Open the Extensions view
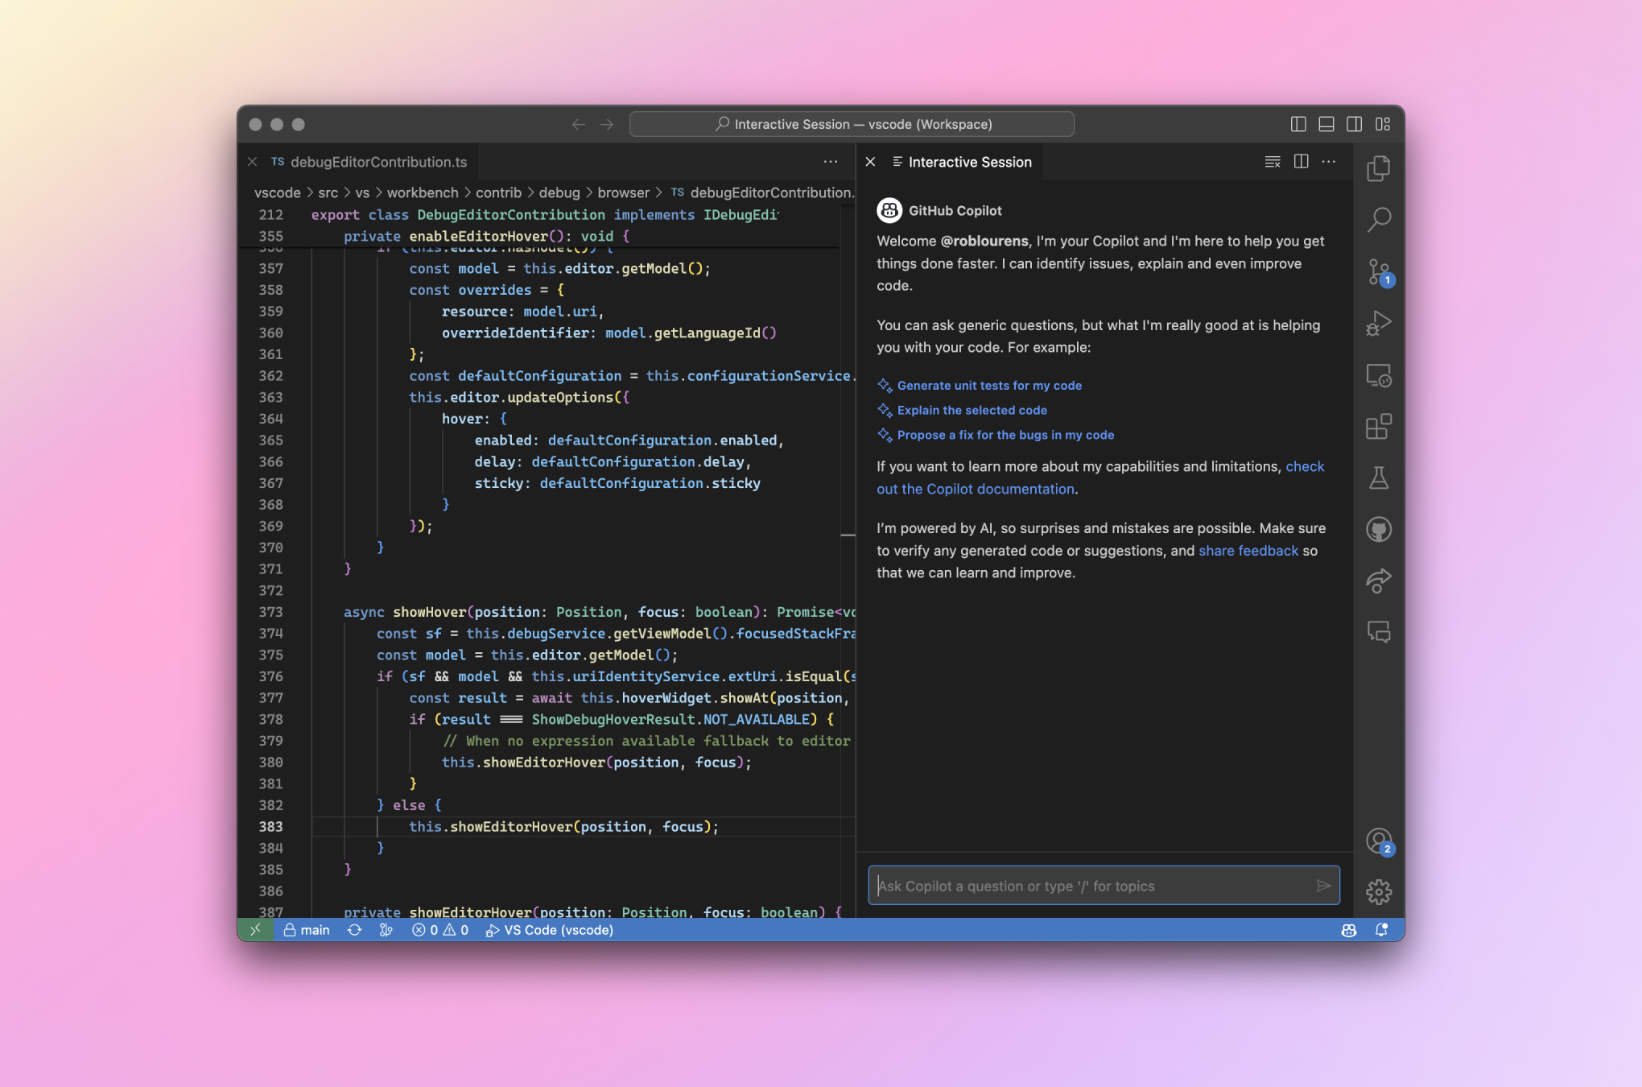 1379,427
